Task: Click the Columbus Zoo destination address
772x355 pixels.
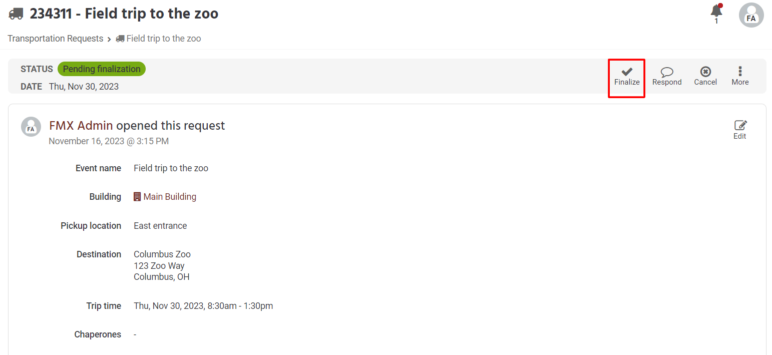Action: point(162,265)
